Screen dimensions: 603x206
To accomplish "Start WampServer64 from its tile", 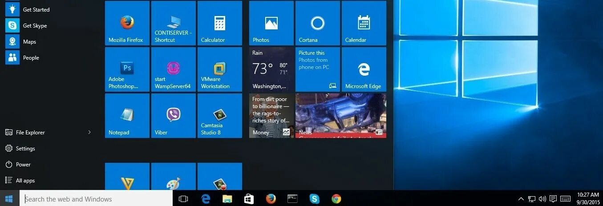I will click(173, 69).
